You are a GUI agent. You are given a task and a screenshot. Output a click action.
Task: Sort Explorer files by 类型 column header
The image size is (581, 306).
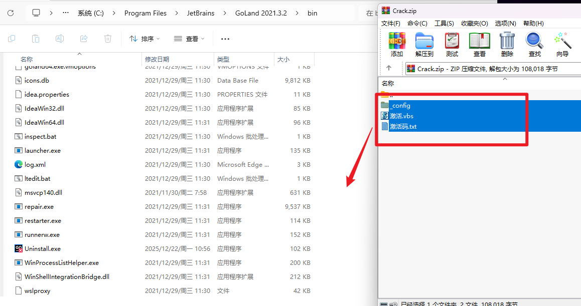(244, 59)
